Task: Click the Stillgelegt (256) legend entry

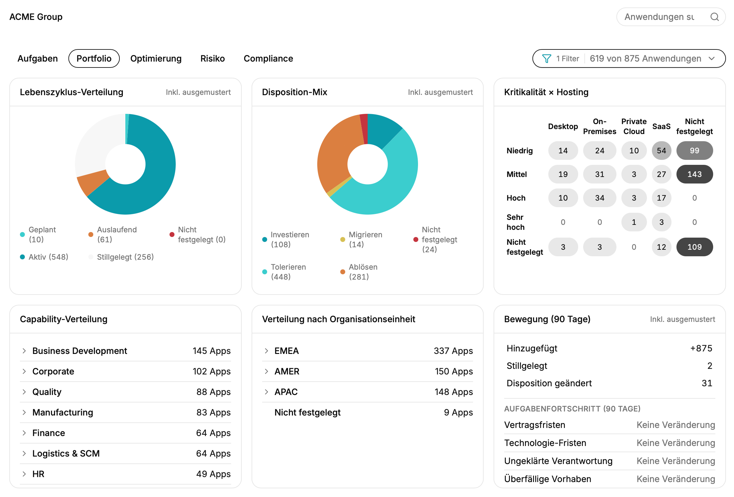Action: (x=121, y=257)
